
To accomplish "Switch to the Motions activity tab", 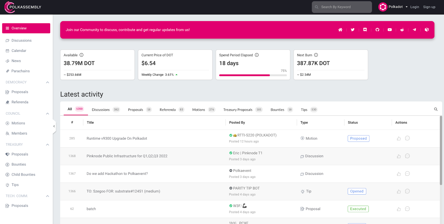I will [x=204, y=110].
